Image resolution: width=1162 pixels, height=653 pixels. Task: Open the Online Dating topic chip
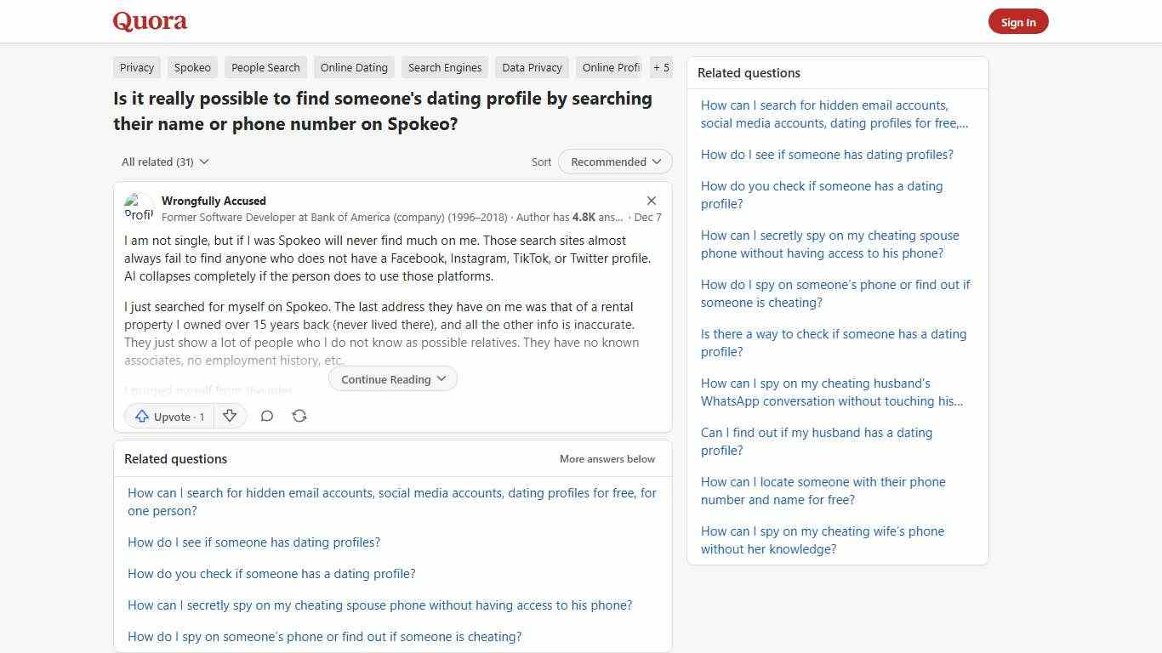pyautogui.click(x=354, y=67)
